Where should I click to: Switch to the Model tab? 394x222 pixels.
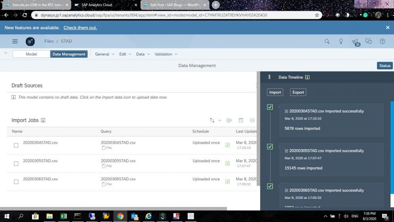click(32, 54)
